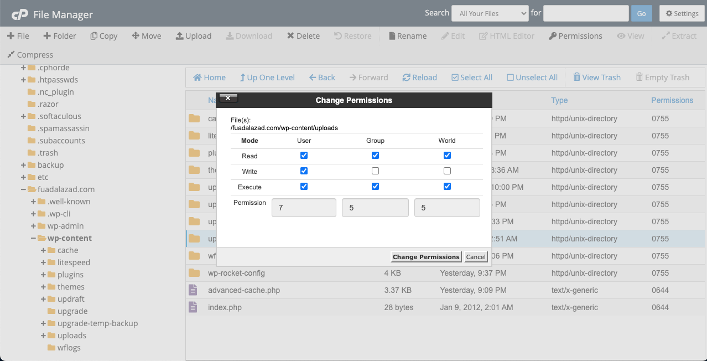Open Permissions from the toolbar
Image resolution: width=707 pixels, height=361 pixels.
(575, 36)
